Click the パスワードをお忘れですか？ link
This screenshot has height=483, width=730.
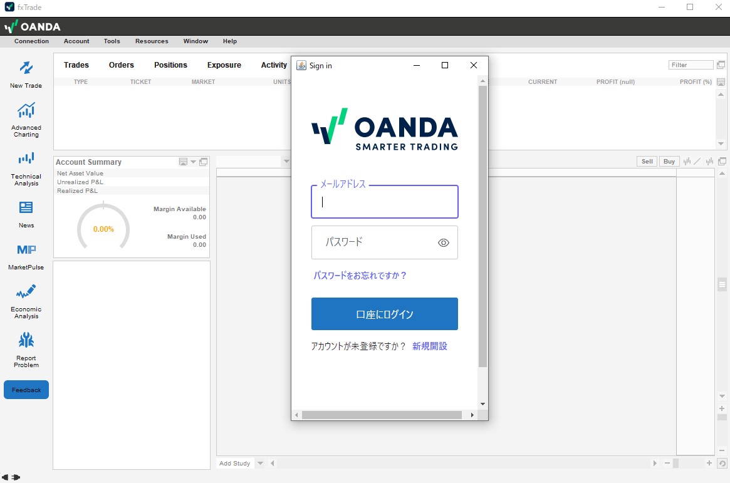click(x=360, y=276)
